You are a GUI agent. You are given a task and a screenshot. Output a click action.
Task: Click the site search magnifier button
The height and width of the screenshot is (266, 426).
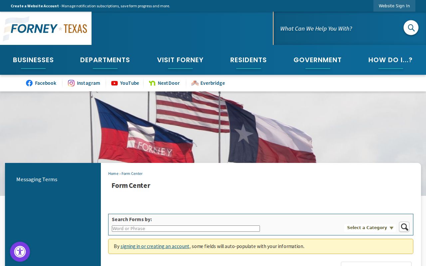[x=411, y=28]
